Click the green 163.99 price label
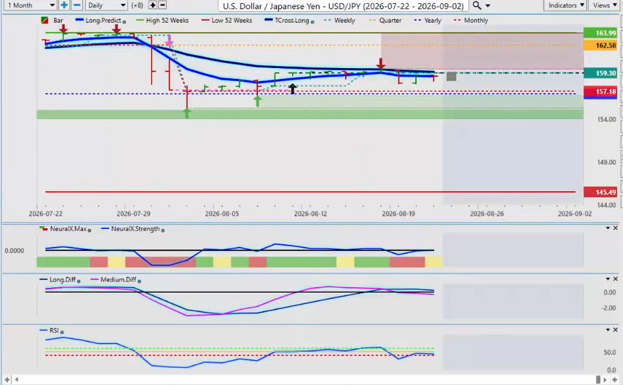This screenshot has width=623, height=385. click(x=600, y=33)
